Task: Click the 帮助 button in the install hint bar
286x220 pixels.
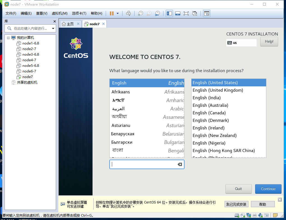Action: (263, 204)
